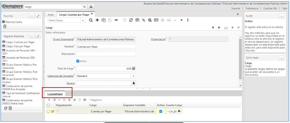Click the search magnifier next to cargo
The width and height of the screenshot is (290, 123).
coord(84,7)
